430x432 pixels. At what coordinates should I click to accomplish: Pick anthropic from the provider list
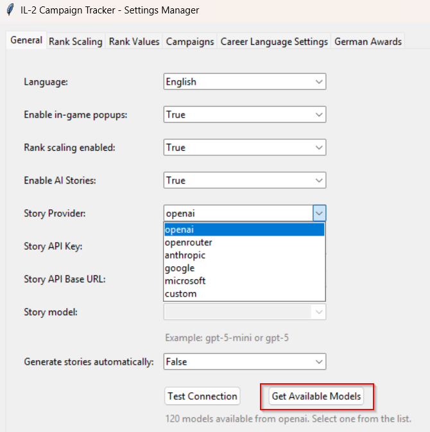pos(244,255)
